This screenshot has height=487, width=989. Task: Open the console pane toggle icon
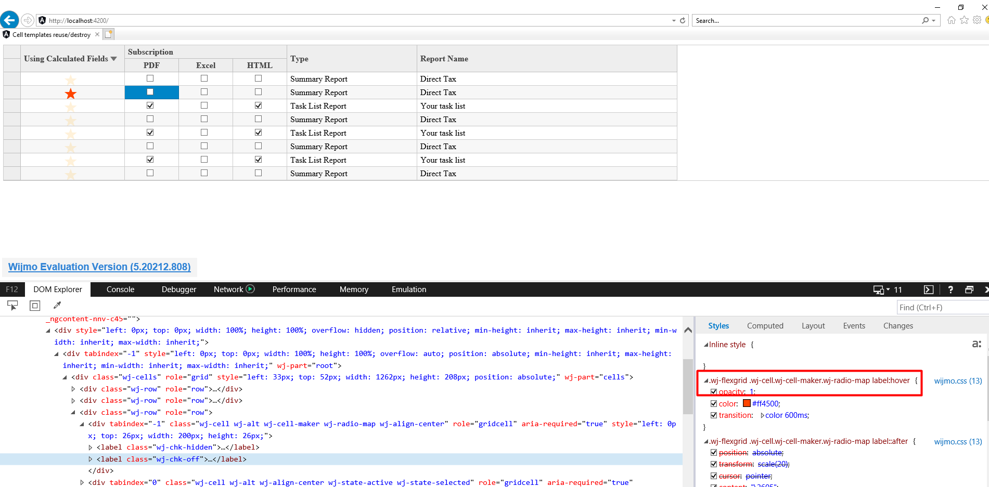pyautogui.click(x=929, y=289)
